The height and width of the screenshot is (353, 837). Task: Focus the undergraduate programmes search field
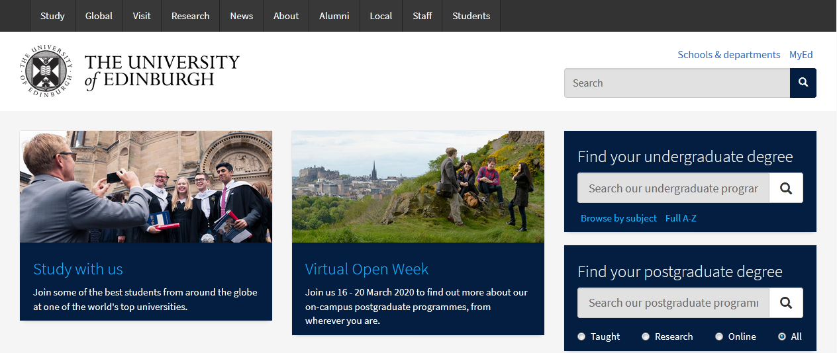673,188
